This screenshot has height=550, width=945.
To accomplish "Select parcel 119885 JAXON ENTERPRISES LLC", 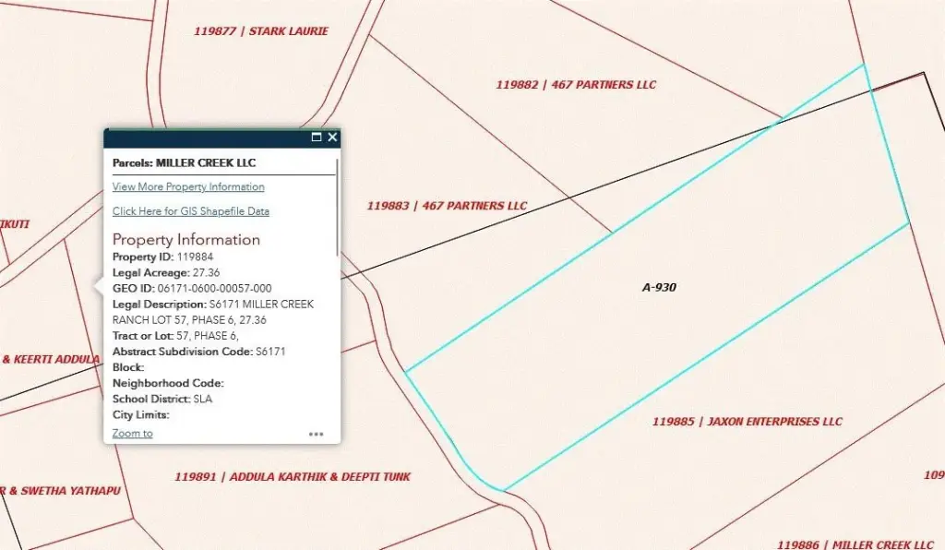I will [x=747, y=422].
